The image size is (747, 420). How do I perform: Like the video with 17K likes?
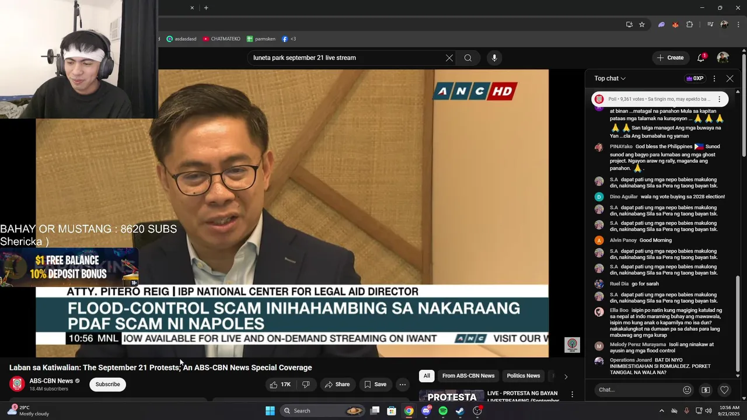point(280,384)
